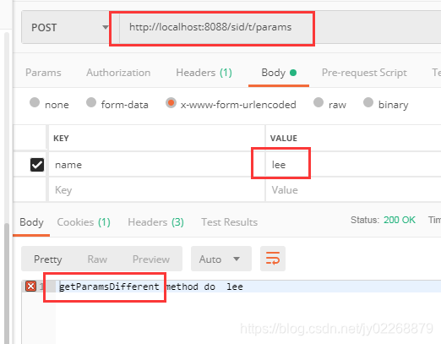Open the response Headers (3) tab
Image resolution: width=441 pixels, height=344 pixels.
(x=155, y=222)
